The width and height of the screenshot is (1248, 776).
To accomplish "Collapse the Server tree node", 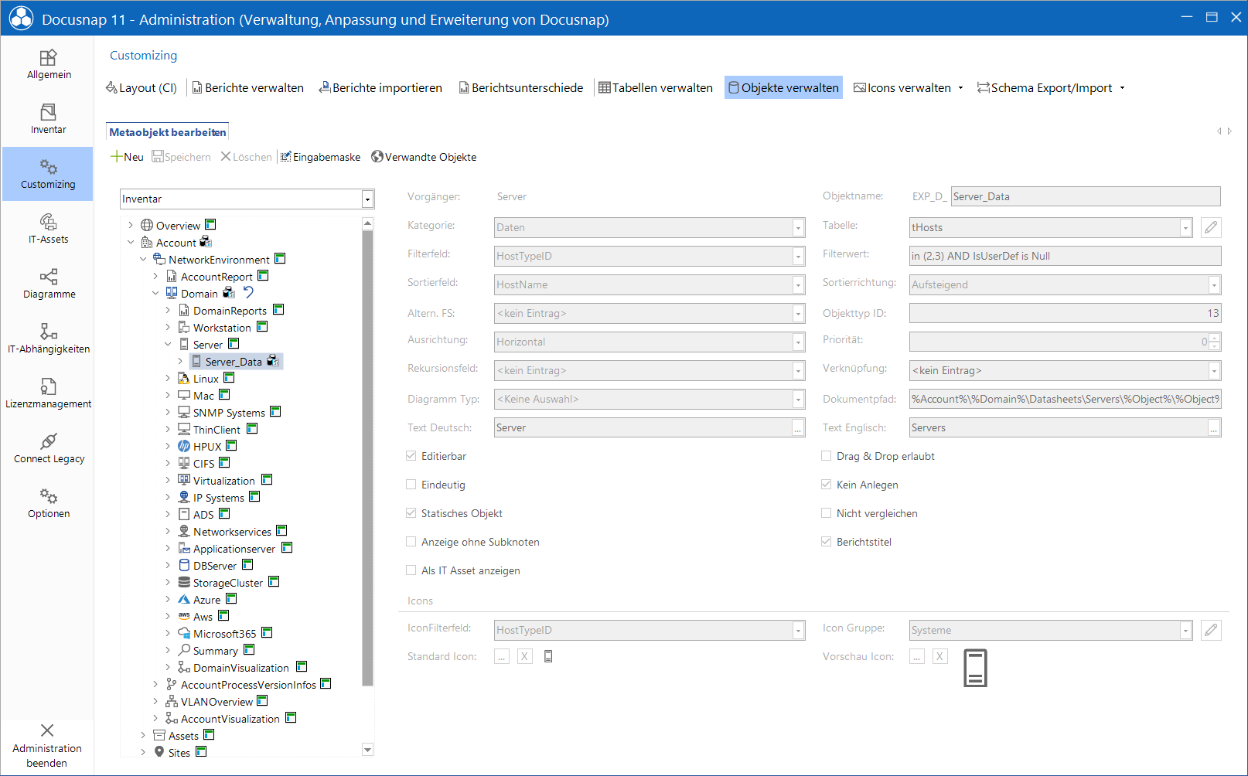I will click(167, 345).
